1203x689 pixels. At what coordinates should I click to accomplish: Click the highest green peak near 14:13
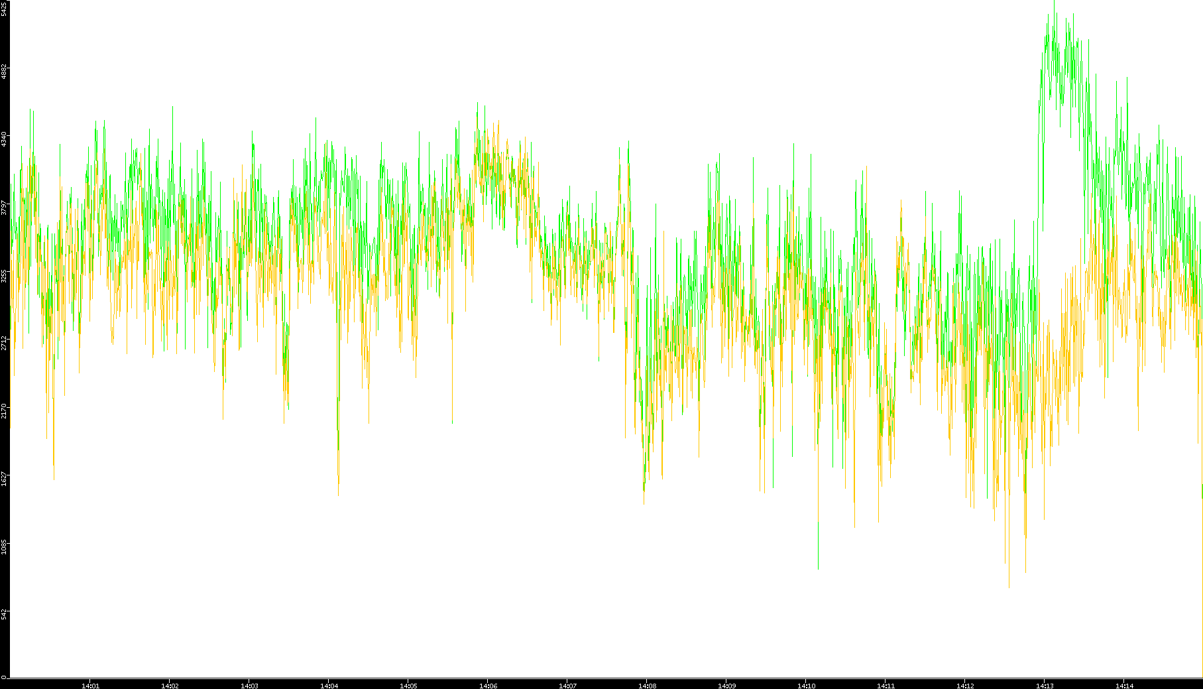click(1054, 3)
